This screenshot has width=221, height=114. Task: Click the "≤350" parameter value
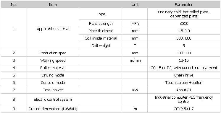(184, 23)
